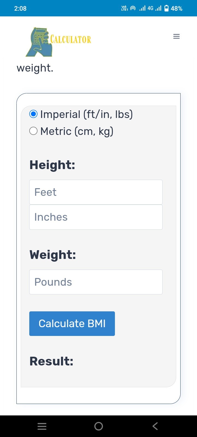Open Android recent apps button
The width and height of the screenshot is (197, 437).
coord(42,426)
